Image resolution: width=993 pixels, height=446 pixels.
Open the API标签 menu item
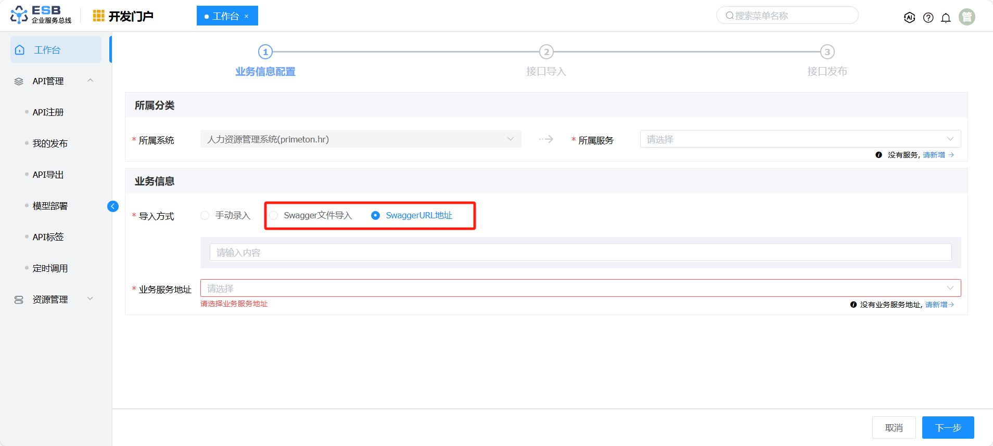48,237
